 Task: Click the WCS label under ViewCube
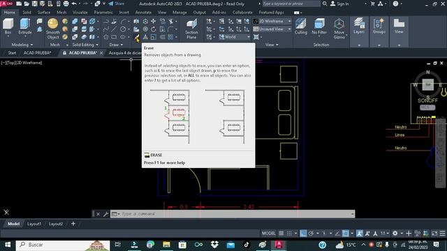(x=427, y=107)
